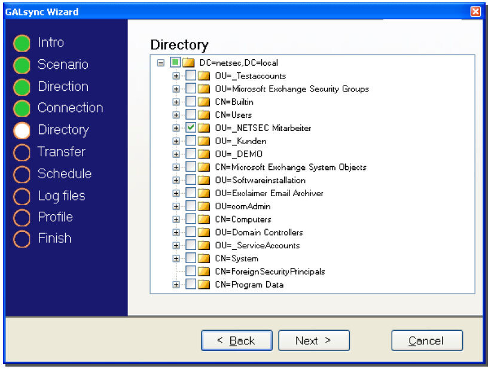491x369 pixels.
Task: Select CN=Microsoft Exchange System Objects entry text
Action: (291, 167)
